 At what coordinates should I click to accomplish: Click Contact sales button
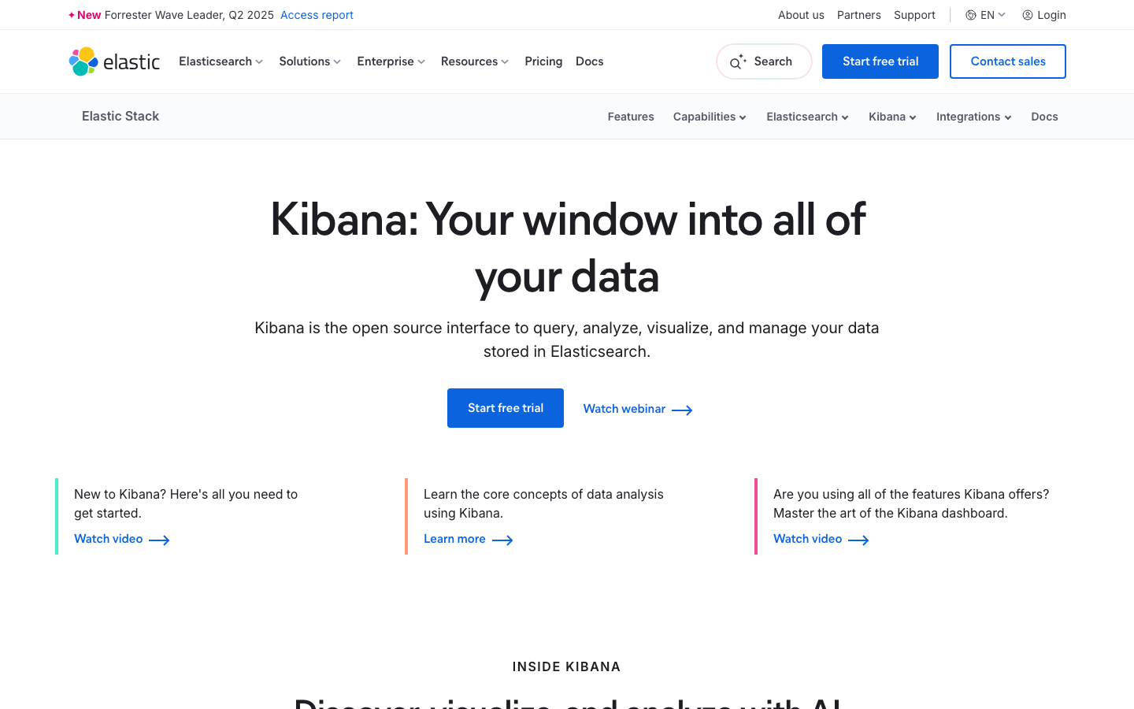coord(1008,61)
